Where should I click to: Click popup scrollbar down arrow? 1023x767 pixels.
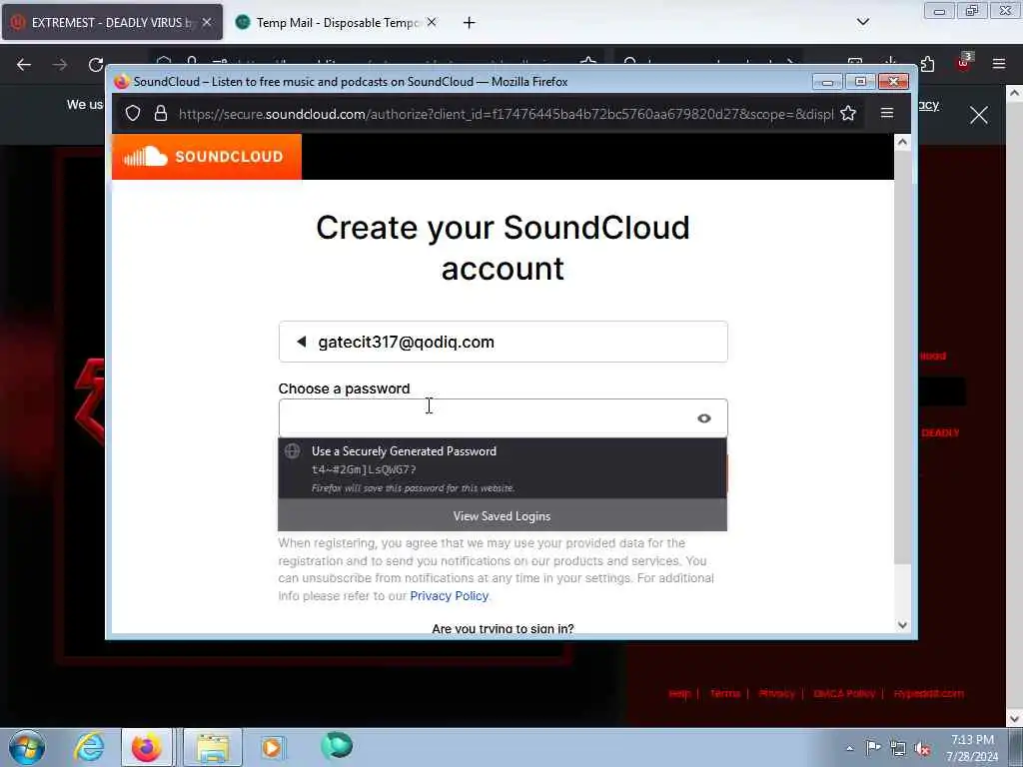[x=902, y=625]
